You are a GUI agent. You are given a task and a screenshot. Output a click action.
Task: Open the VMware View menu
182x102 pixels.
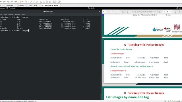pos(4,2)
